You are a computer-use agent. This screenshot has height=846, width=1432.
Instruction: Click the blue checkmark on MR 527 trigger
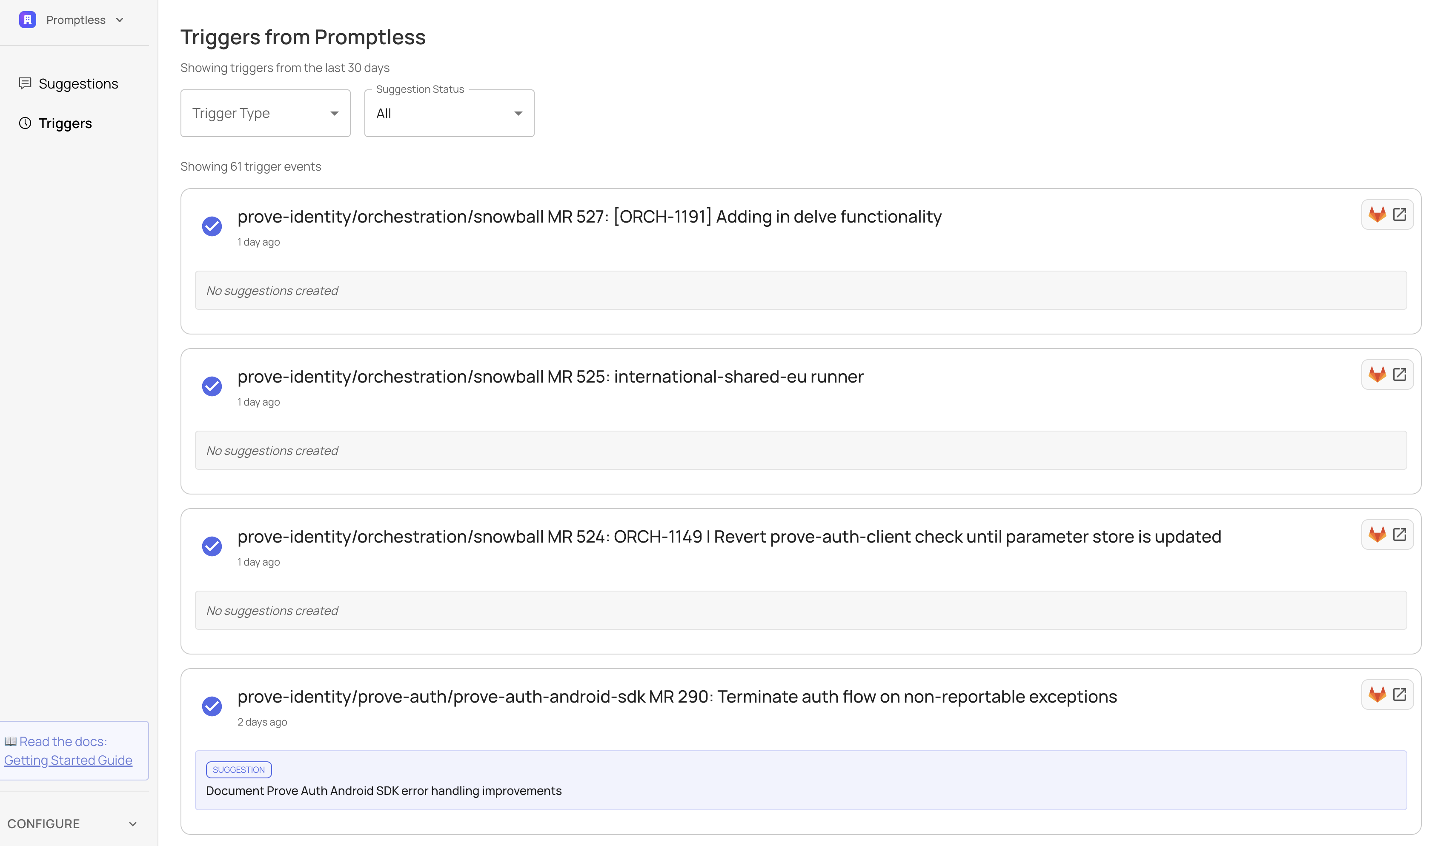pos(212,226)
